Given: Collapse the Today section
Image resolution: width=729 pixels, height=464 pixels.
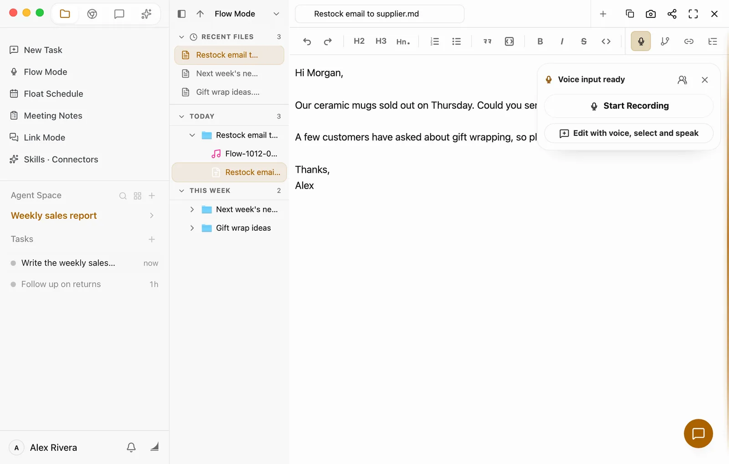Looking at the screenshot, I should (181, 116).
